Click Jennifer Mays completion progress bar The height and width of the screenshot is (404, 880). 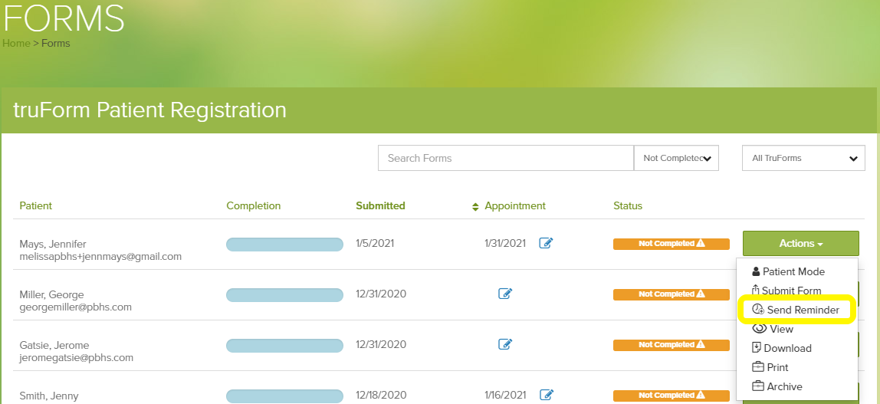[x=284, y=244]
